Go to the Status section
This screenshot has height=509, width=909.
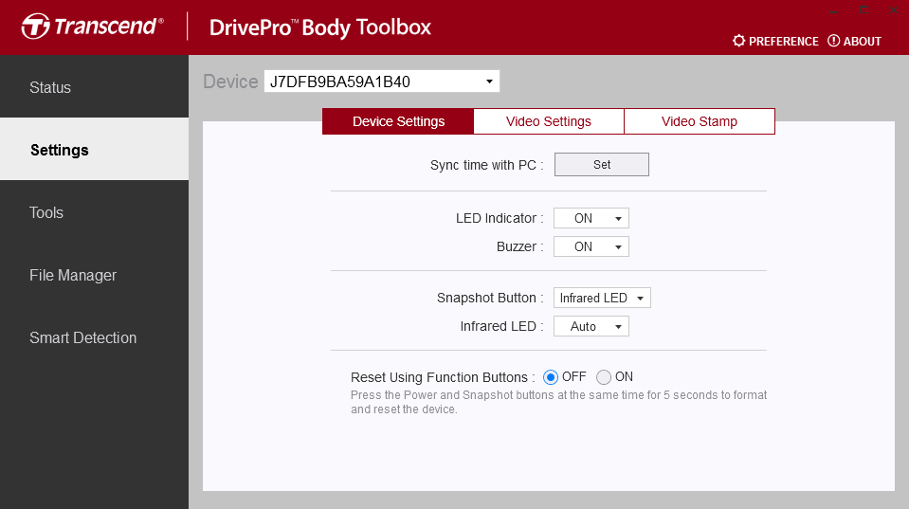point(94,87)
